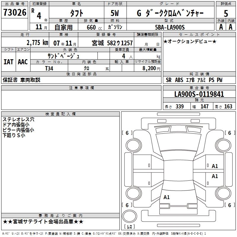
Task: Select the inspector note ドア内張傷小
Action: 16,125
